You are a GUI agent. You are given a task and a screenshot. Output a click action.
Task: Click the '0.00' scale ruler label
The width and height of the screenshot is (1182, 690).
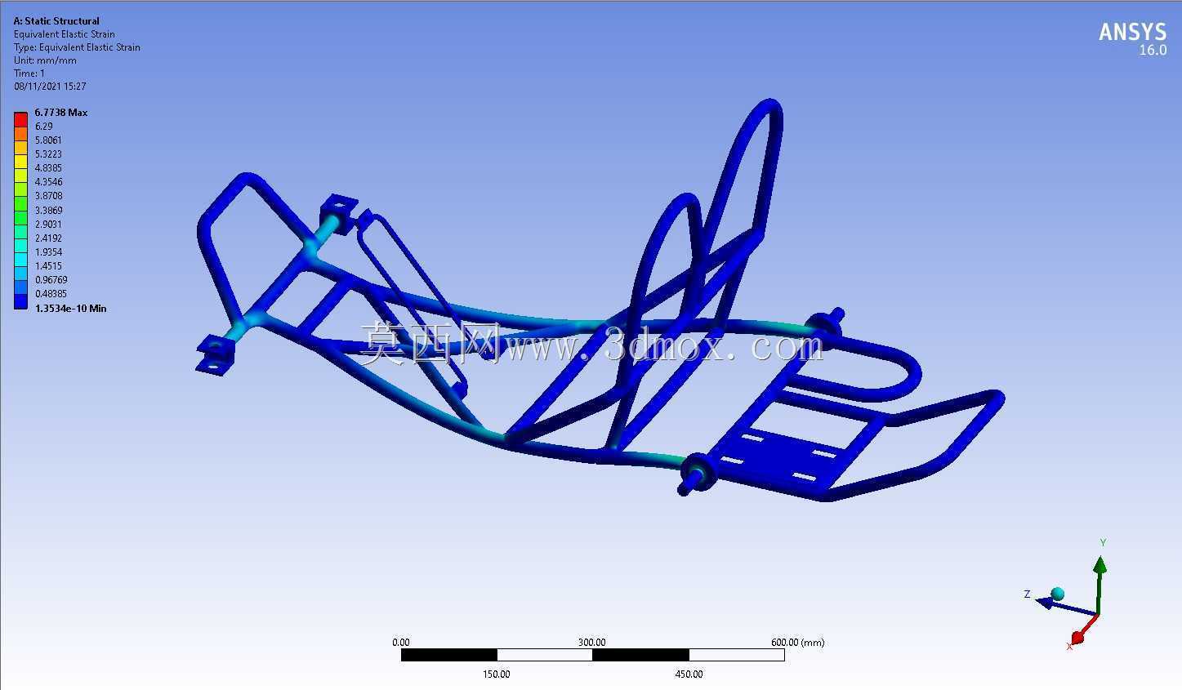tap(401, 643)
